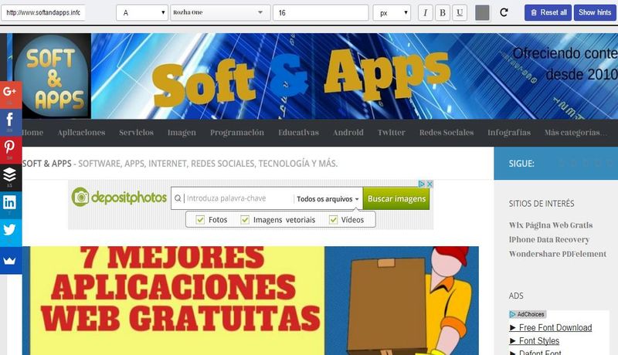Click the Soft & Apps round logo

(x=52, y=76)
